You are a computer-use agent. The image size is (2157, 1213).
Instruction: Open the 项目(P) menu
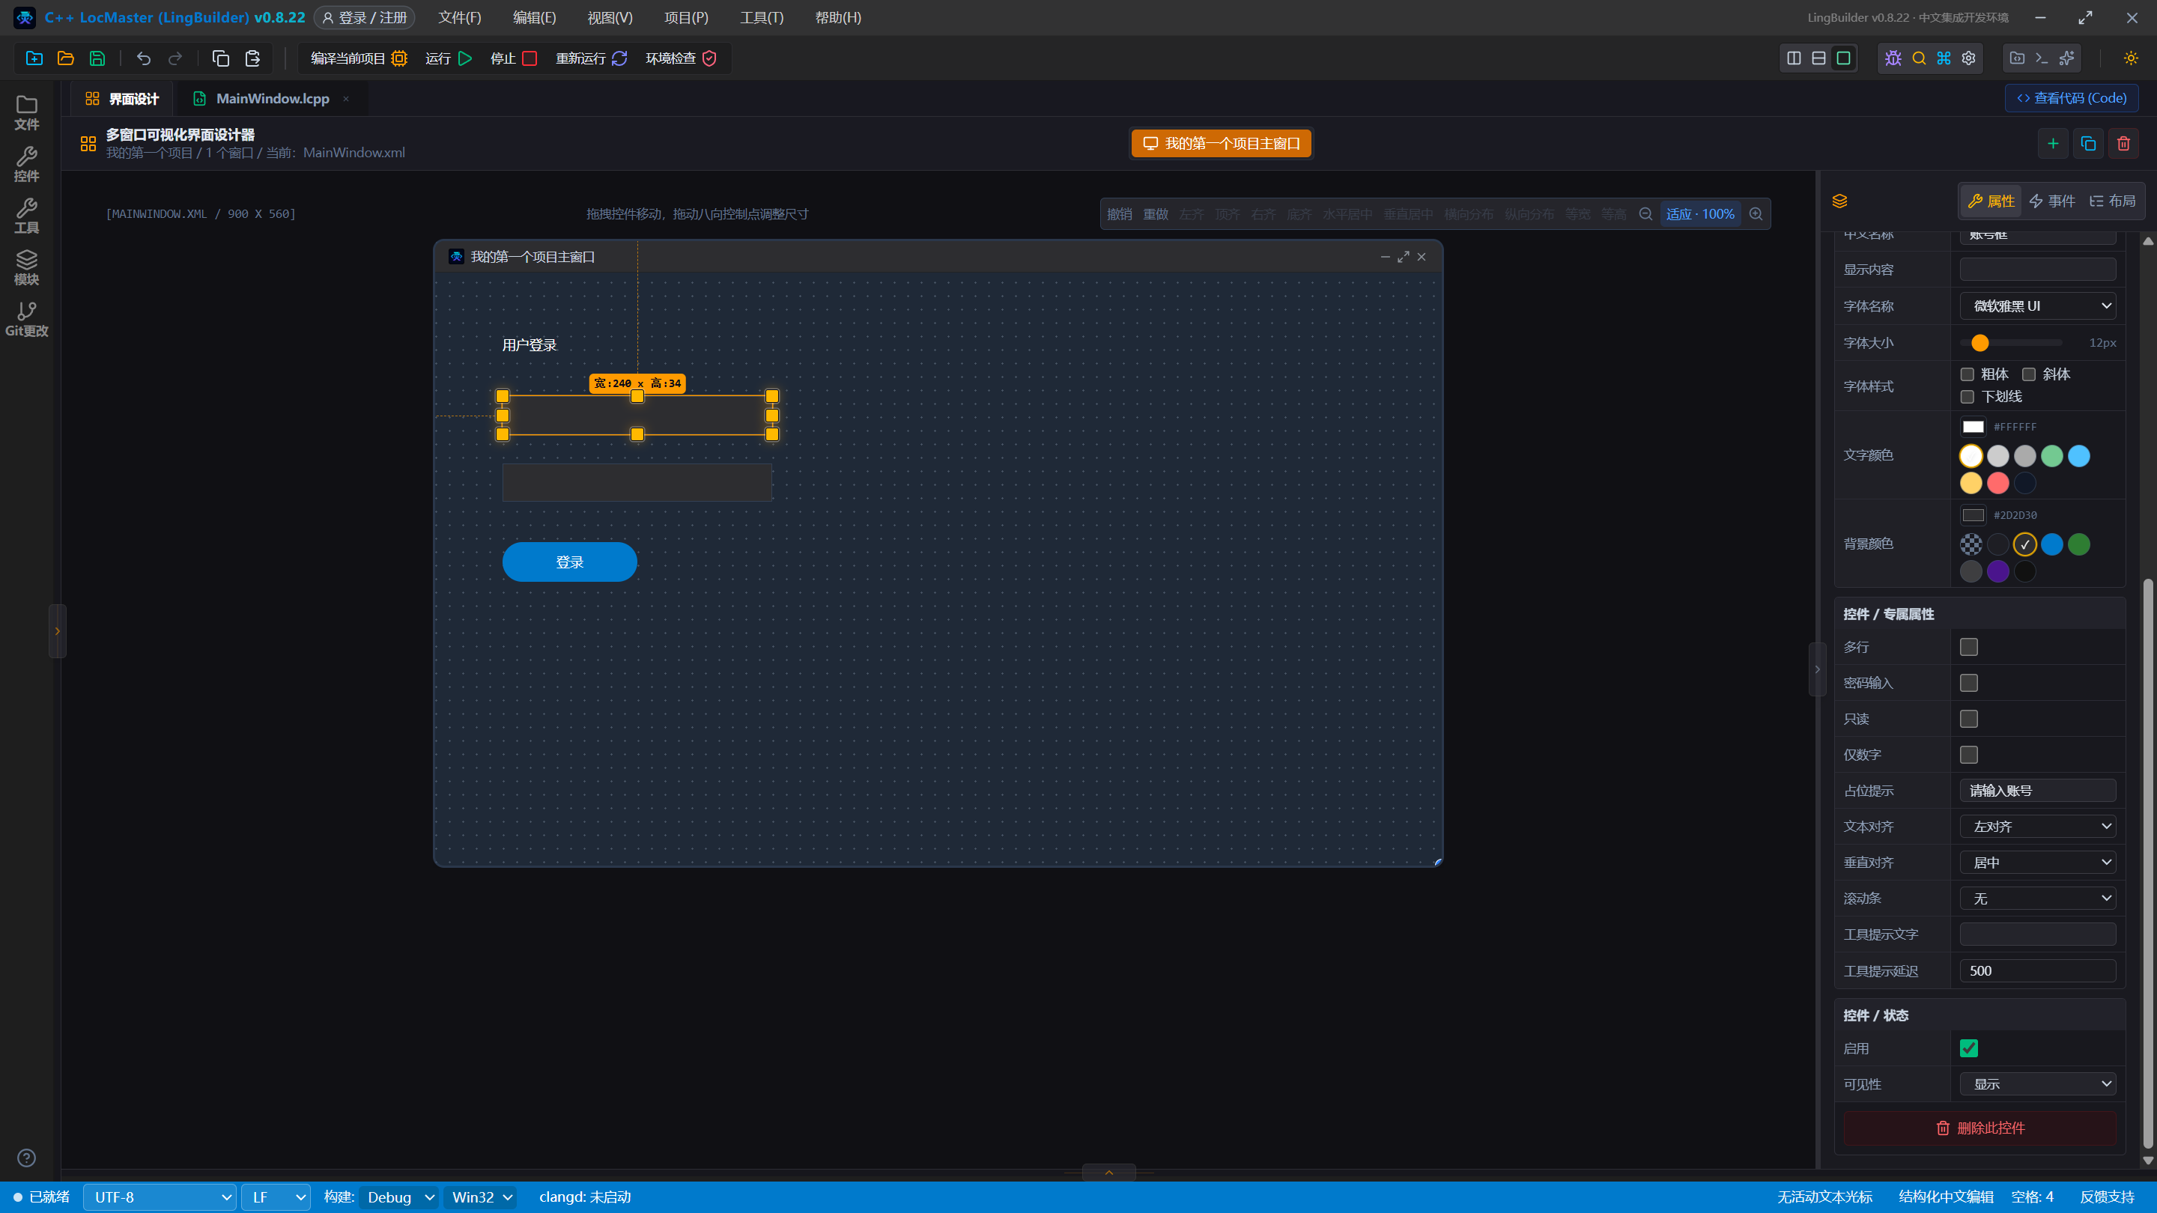[x=686, y=17]
